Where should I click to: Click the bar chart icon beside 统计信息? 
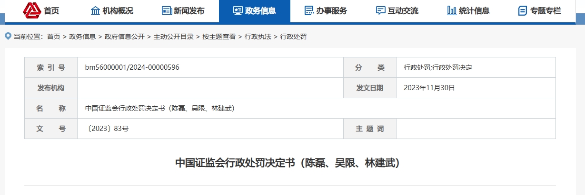pos(452,10)
